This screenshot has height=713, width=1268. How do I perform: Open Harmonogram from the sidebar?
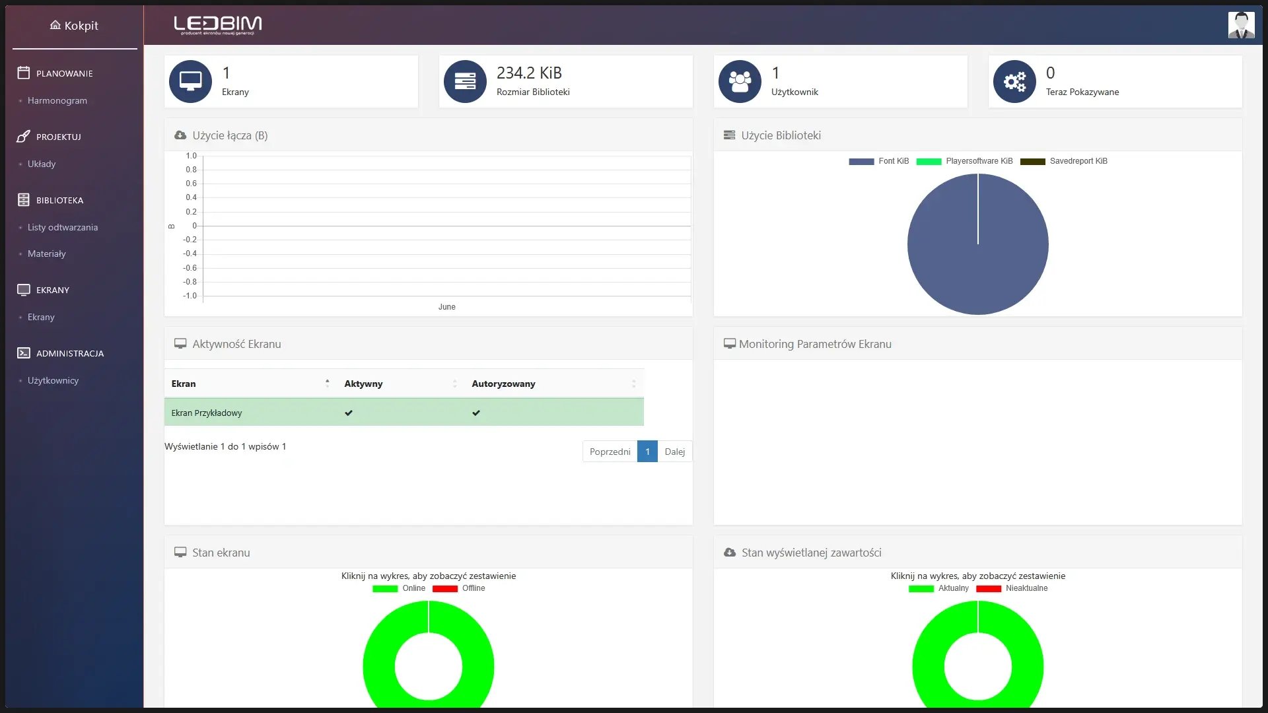tap(57, 100)
